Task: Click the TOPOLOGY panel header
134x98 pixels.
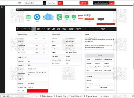Action: click(66, 10)
